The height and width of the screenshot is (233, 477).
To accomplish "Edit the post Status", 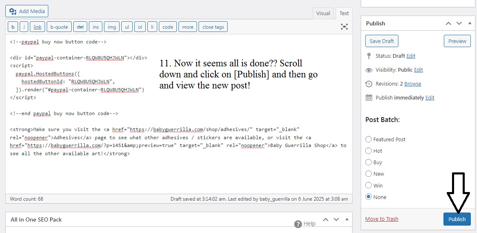I will point(411,56).
